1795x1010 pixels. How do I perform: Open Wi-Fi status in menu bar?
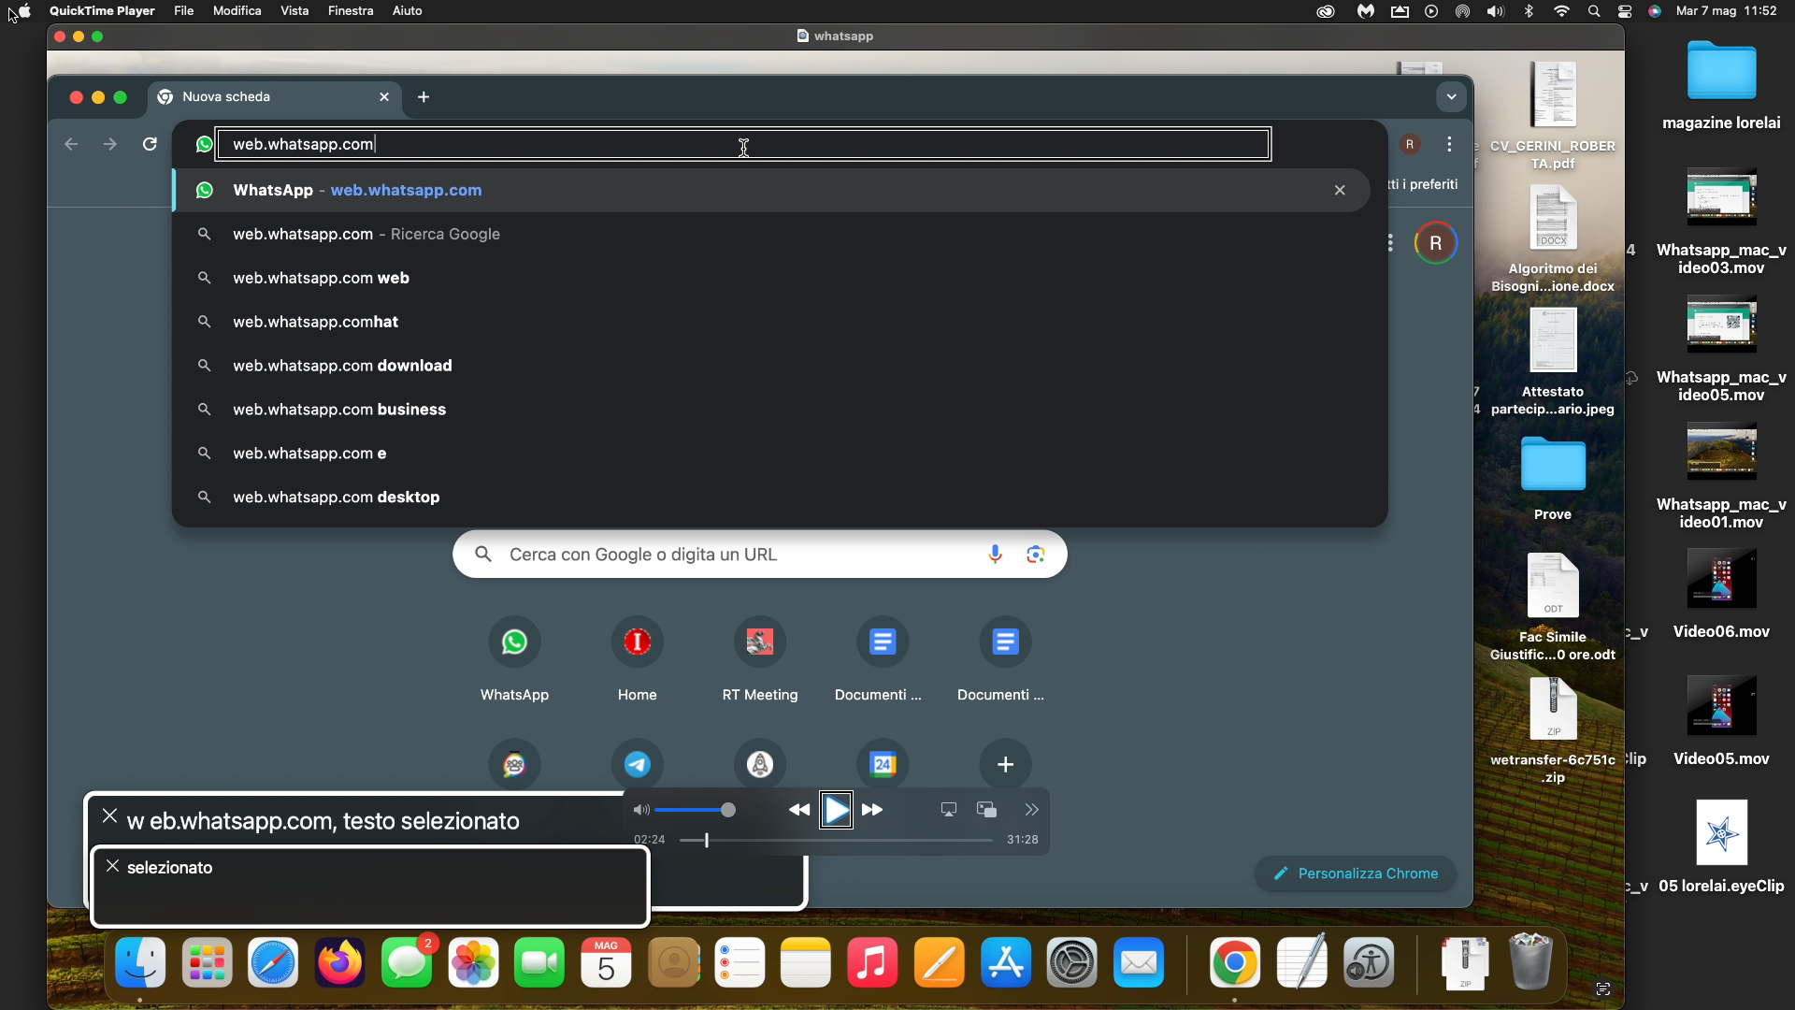click(x=1561, y=11)
